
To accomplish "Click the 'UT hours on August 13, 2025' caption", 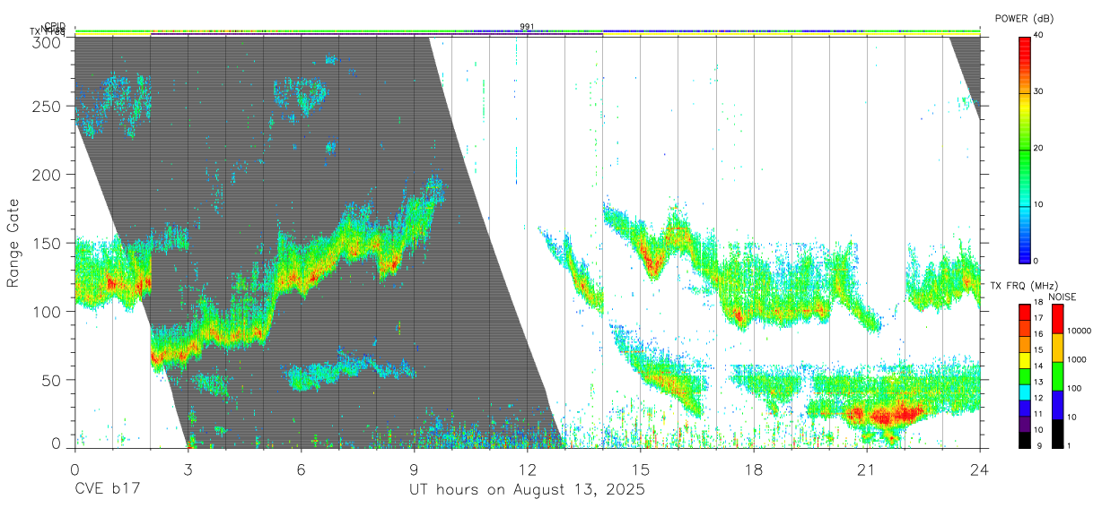I will pyautogui.click(x=528, y=490).
